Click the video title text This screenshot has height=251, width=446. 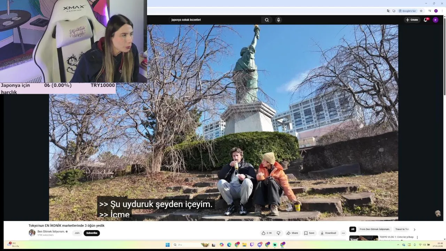pos(67,226)
